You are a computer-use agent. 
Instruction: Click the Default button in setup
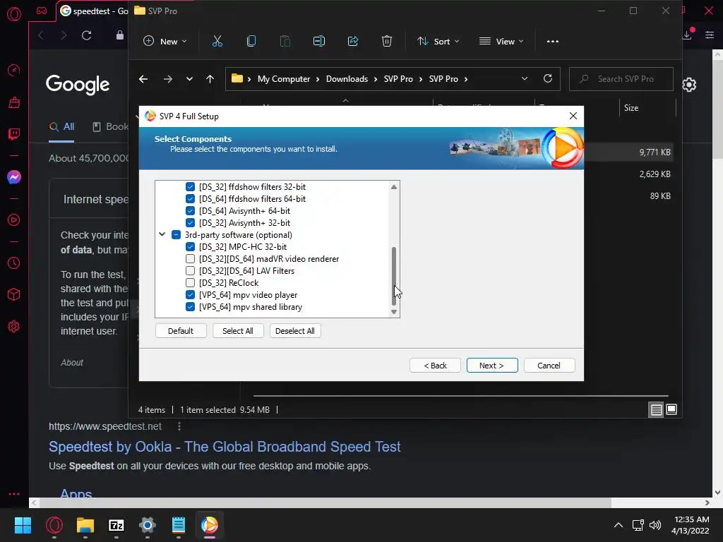(181, 331)
